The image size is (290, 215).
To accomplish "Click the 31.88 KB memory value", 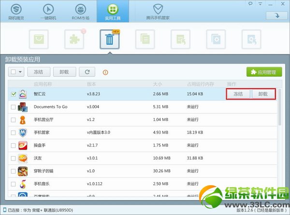I will pyautogui.click(x=195, y=158).
